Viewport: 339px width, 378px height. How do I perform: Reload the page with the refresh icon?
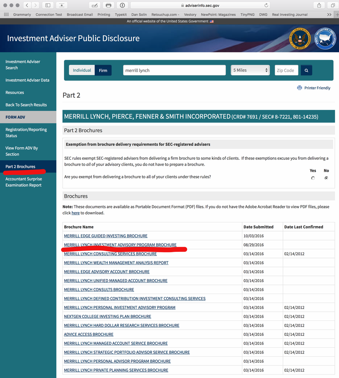pyautogui.click(x=266, y=5)
